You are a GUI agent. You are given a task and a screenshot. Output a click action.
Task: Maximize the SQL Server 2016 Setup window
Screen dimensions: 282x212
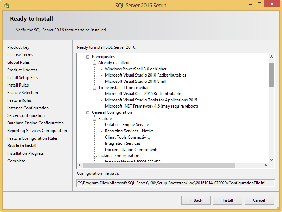click(x=260, y=4)
